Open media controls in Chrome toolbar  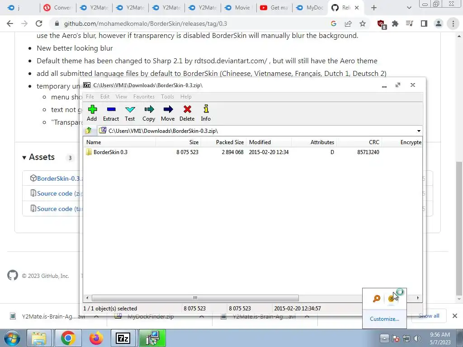(410, 23)
